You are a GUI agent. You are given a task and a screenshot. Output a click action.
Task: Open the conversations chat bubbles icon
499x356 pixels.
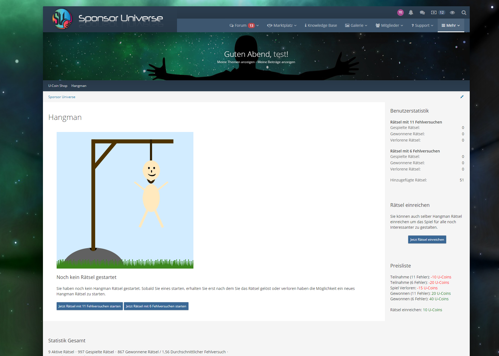pyautogui.click(x=422, y=13)
